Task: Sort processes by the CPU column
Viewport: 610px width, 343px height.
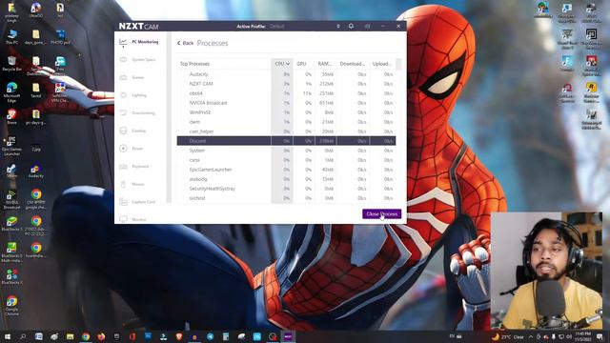Action: coord(282,64)
